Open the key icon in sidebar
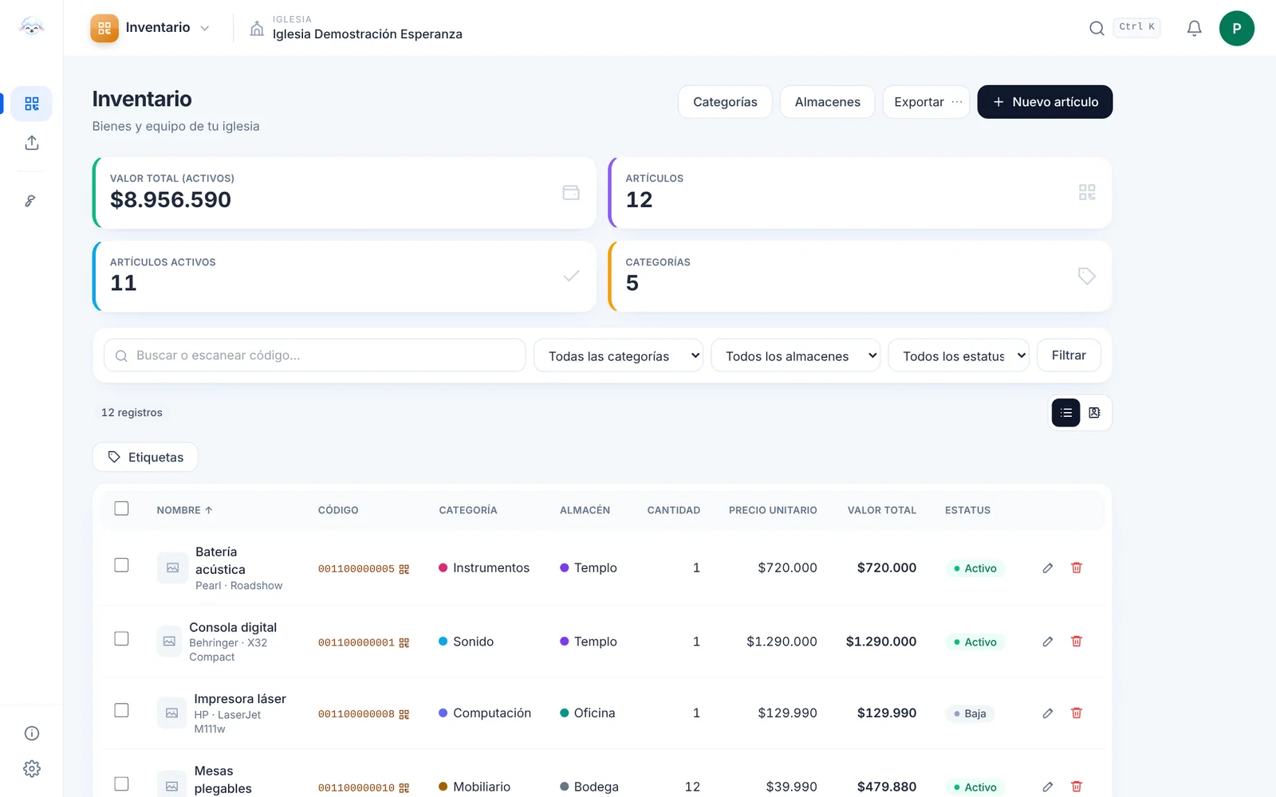The image size is (1276, 797). click(x=30, y=201)
